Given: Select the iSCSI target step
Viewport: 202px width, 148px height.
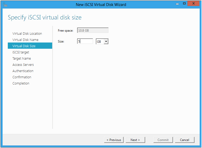Looking at the screenshot, I should pyautogui.click(x=21, y=52).
